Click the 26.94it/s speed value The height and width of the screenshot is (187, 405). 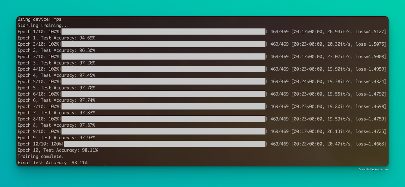(x=339, y=32)
